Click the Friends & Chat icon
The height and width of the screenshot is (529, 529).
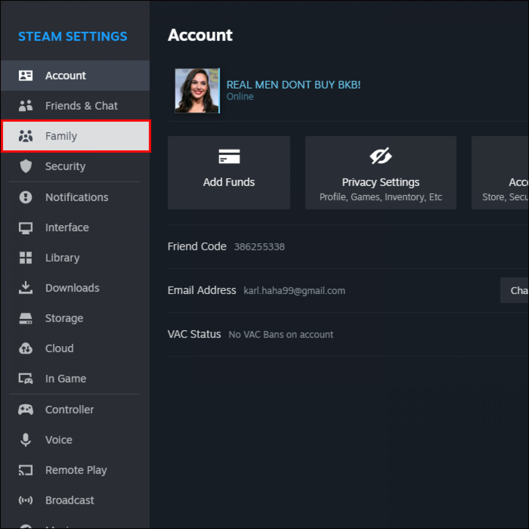[26, 105]
